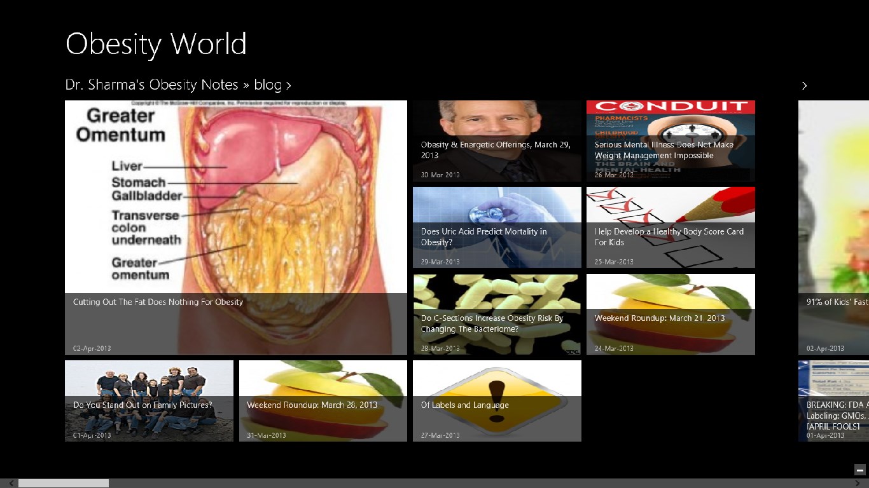Open Does Uric Acid Predict Mortality article
Viewport: 869px width, 488px height.
[497, 227]
